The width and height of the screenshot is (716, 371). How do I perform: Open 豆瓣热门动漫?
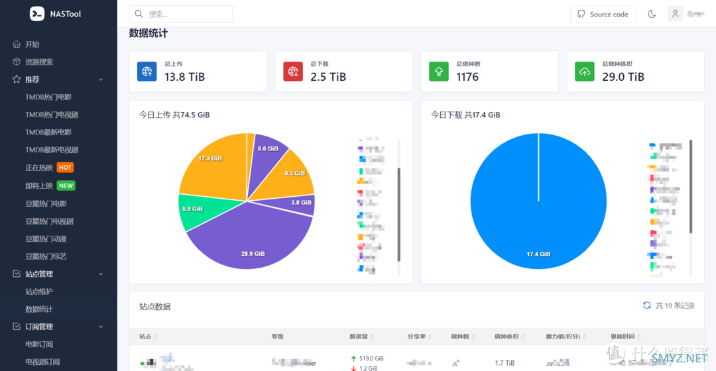[x=46, y=238]
